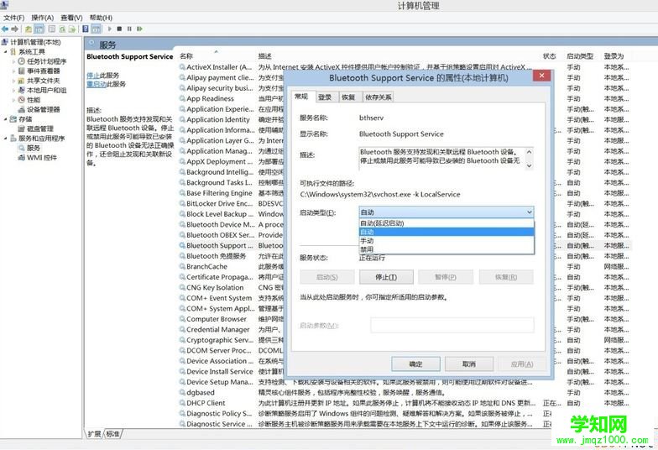Image resolution: width=658 pixels, height=450 pixels.
Task: Expand the 本地用户和组 tree node arrow
Action: click(x=13, y=91)
